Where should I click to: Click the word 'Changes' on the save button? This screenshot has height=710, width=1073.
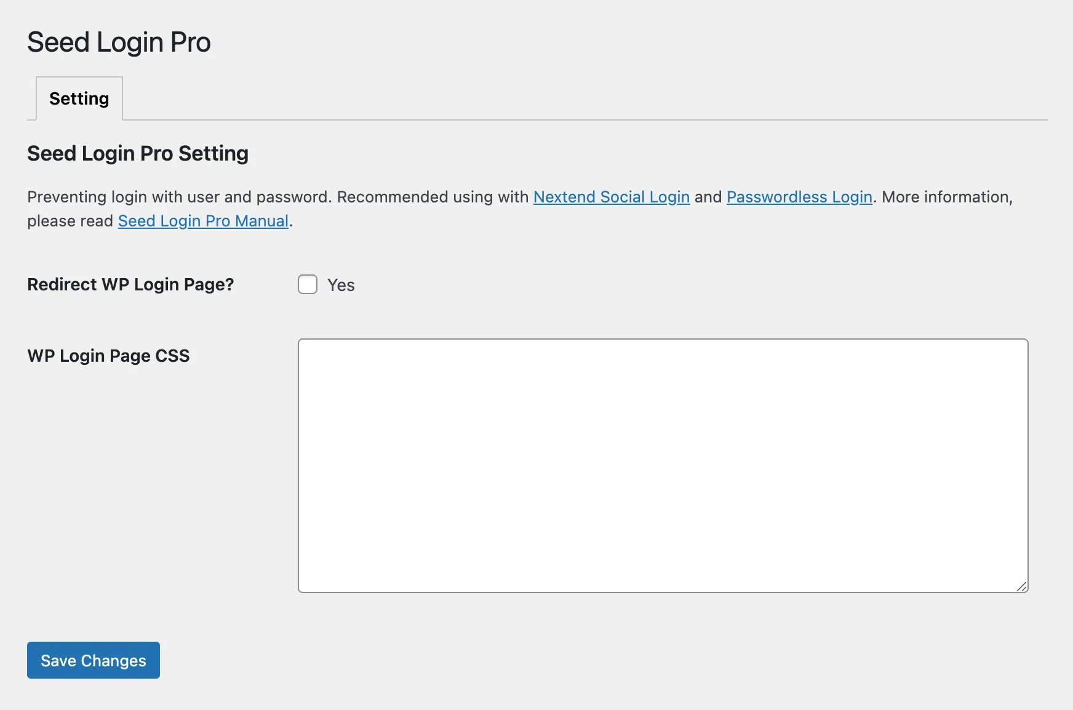click(114, 661)
